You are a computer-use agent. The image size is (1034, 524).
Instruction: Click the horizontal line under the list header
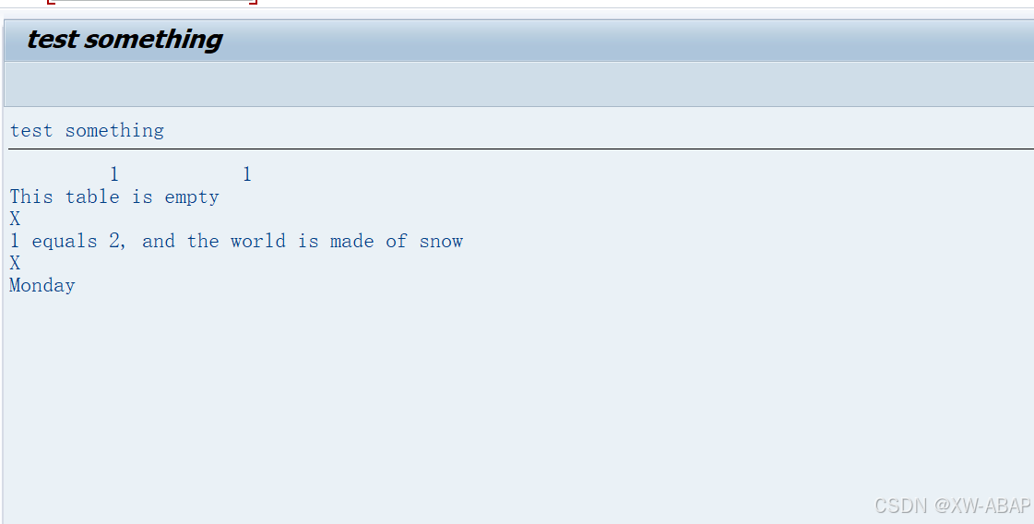(x=521, y=149)
